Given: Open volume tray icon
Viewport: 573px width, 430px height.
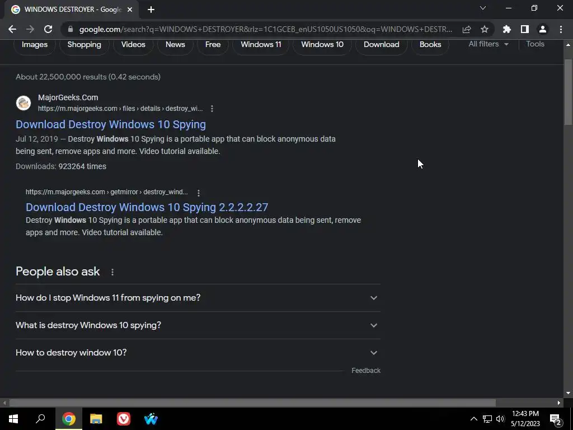Looking at the screenshot, I should tap(500, 419).
